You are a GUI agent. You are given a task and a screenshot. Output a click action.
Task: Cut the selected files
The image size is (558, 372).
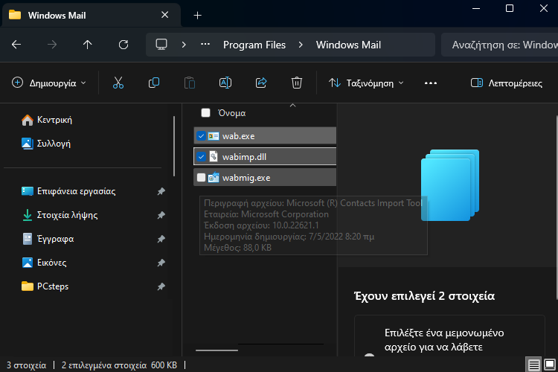[x=118, y=83]
